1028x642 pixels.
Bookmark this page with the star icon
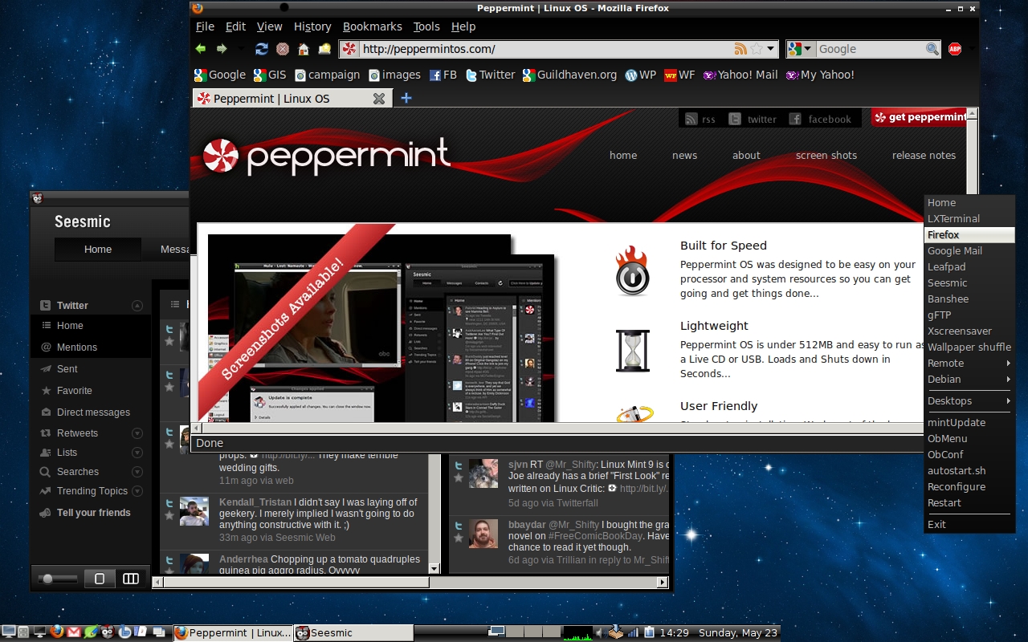coord(757,49)
